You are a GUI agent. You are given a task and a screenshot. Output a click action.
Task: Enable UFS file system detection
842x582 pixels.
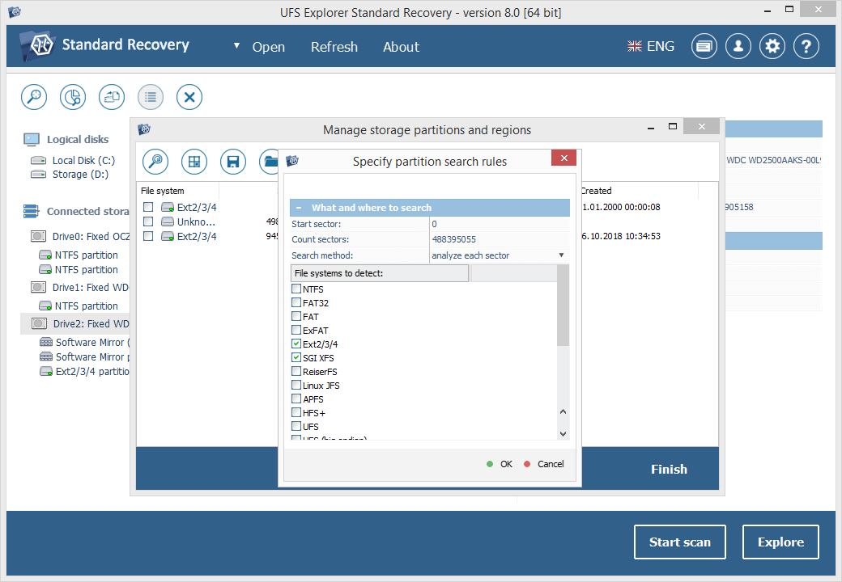pos(296,427)
